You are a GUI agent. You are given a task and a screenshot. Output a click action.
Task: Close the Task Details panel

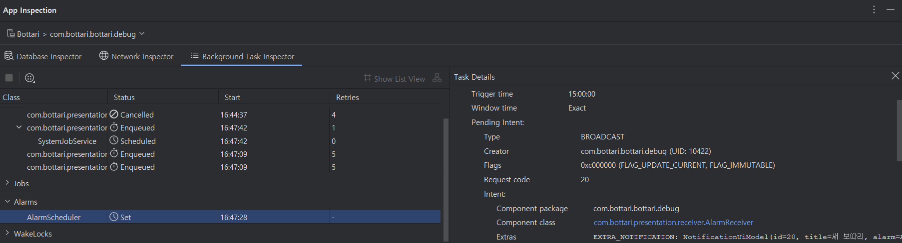895,76
